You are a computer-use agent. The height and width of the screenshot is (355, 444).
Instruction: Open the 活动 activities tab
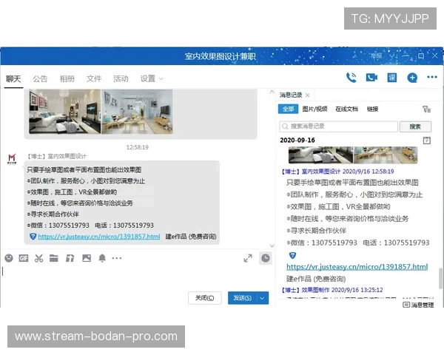point(121,78)
